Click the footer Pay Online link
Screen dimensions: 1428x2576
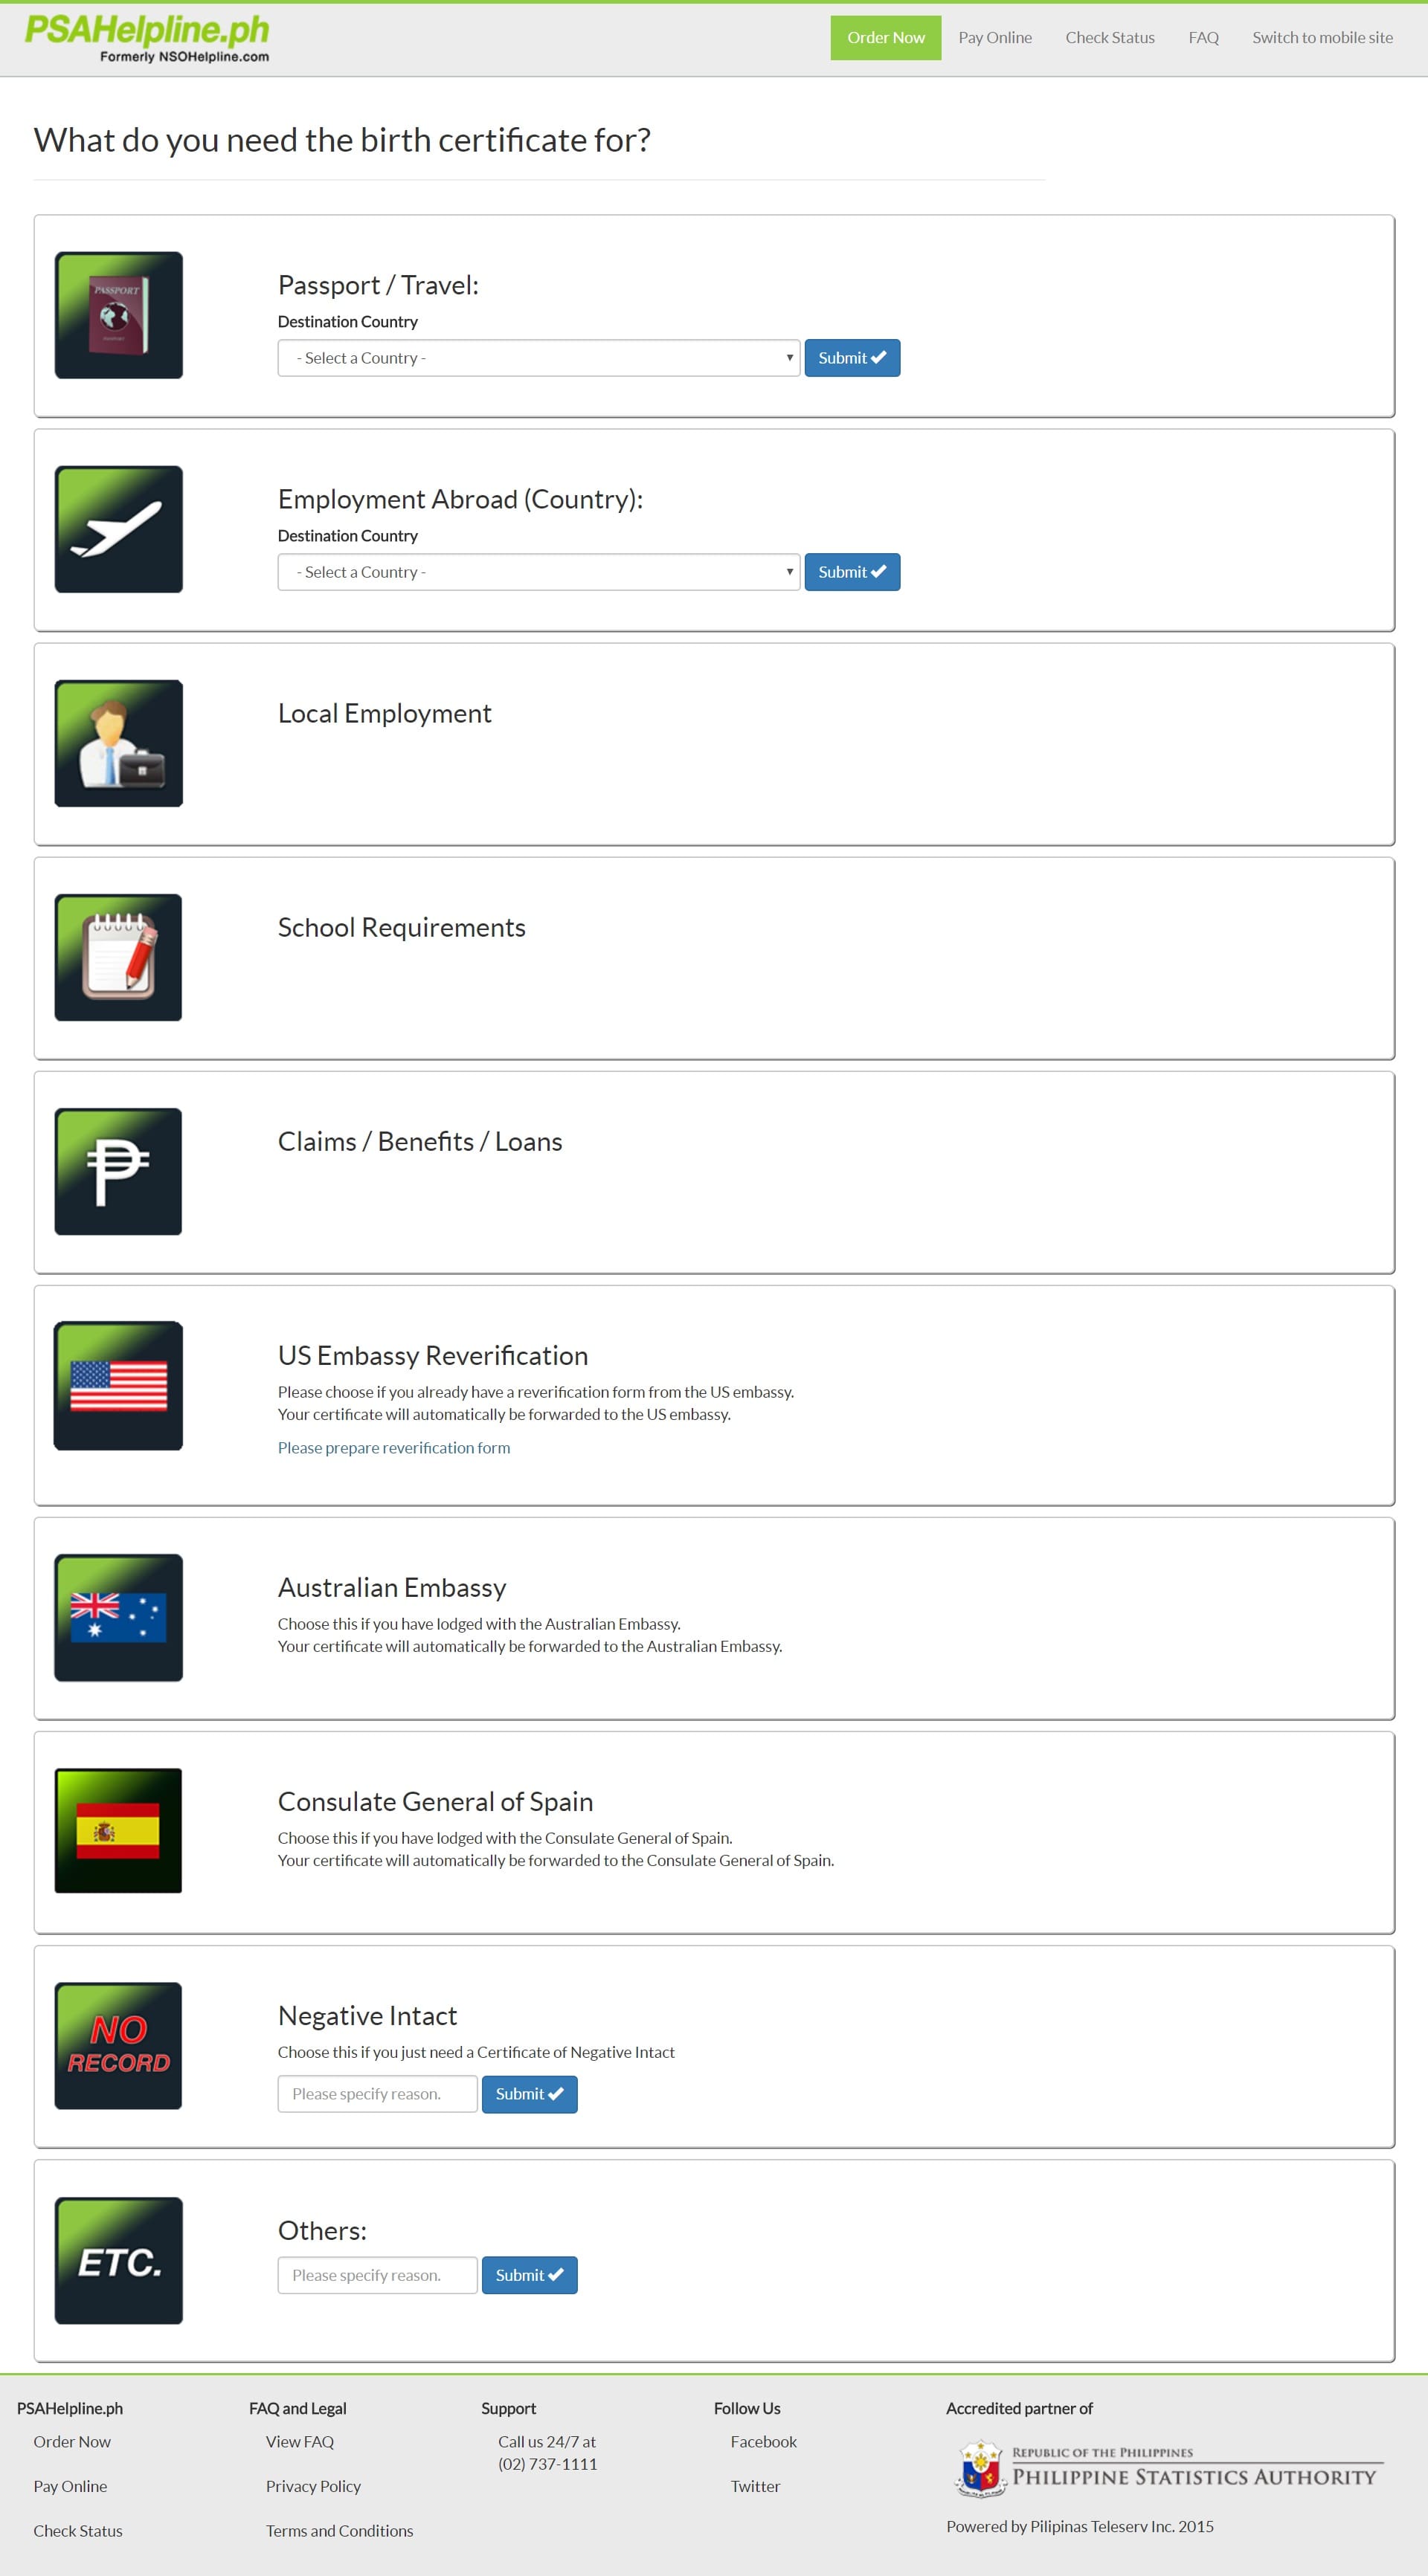coord(70,2486)
